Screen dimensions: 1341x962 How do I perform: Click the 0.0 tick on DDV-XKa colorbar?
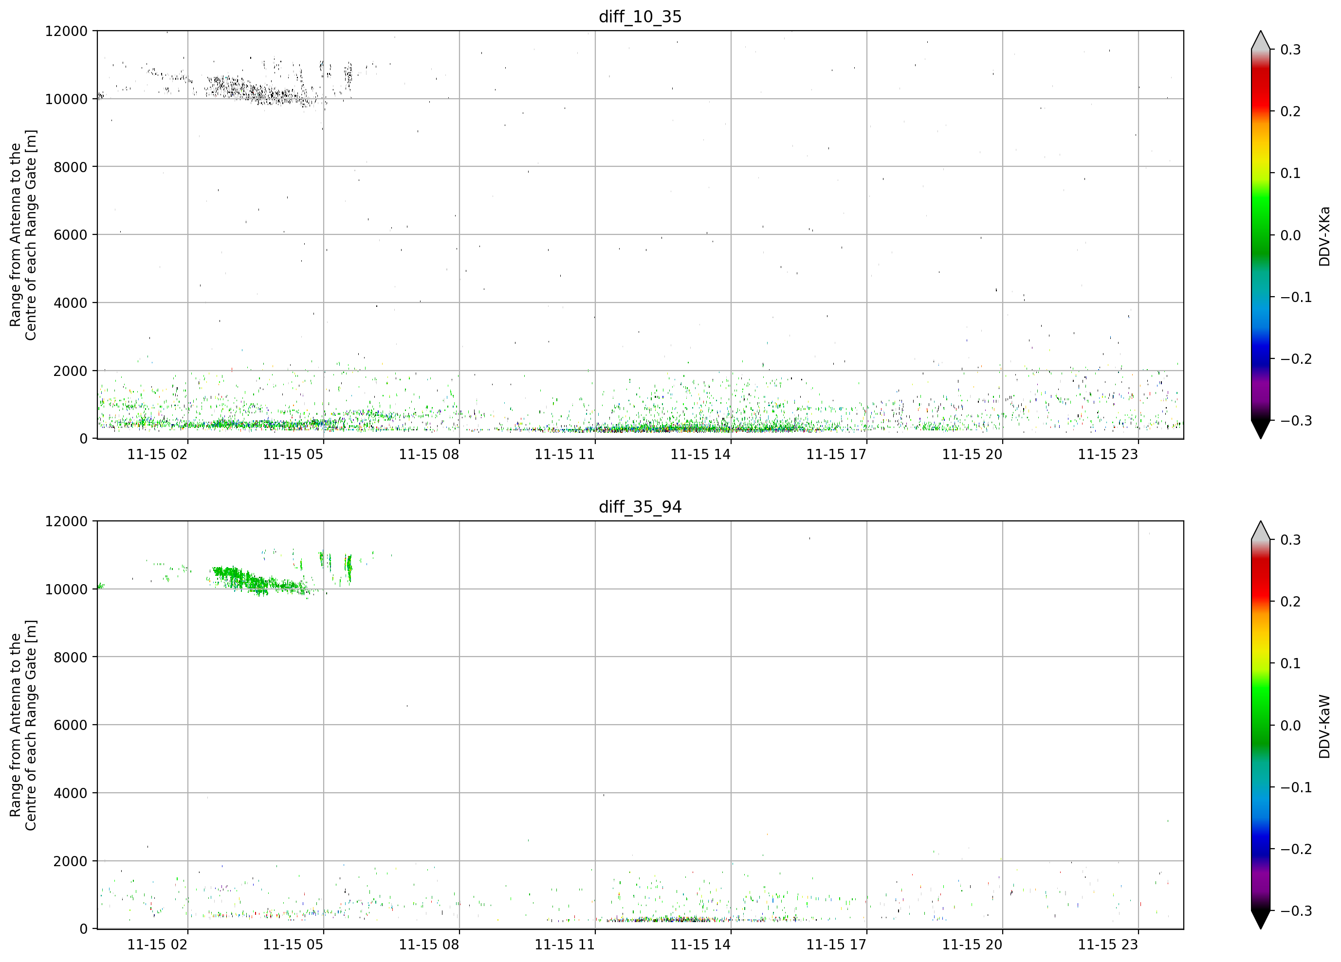pyautogui.click(x=1291, y=235)
